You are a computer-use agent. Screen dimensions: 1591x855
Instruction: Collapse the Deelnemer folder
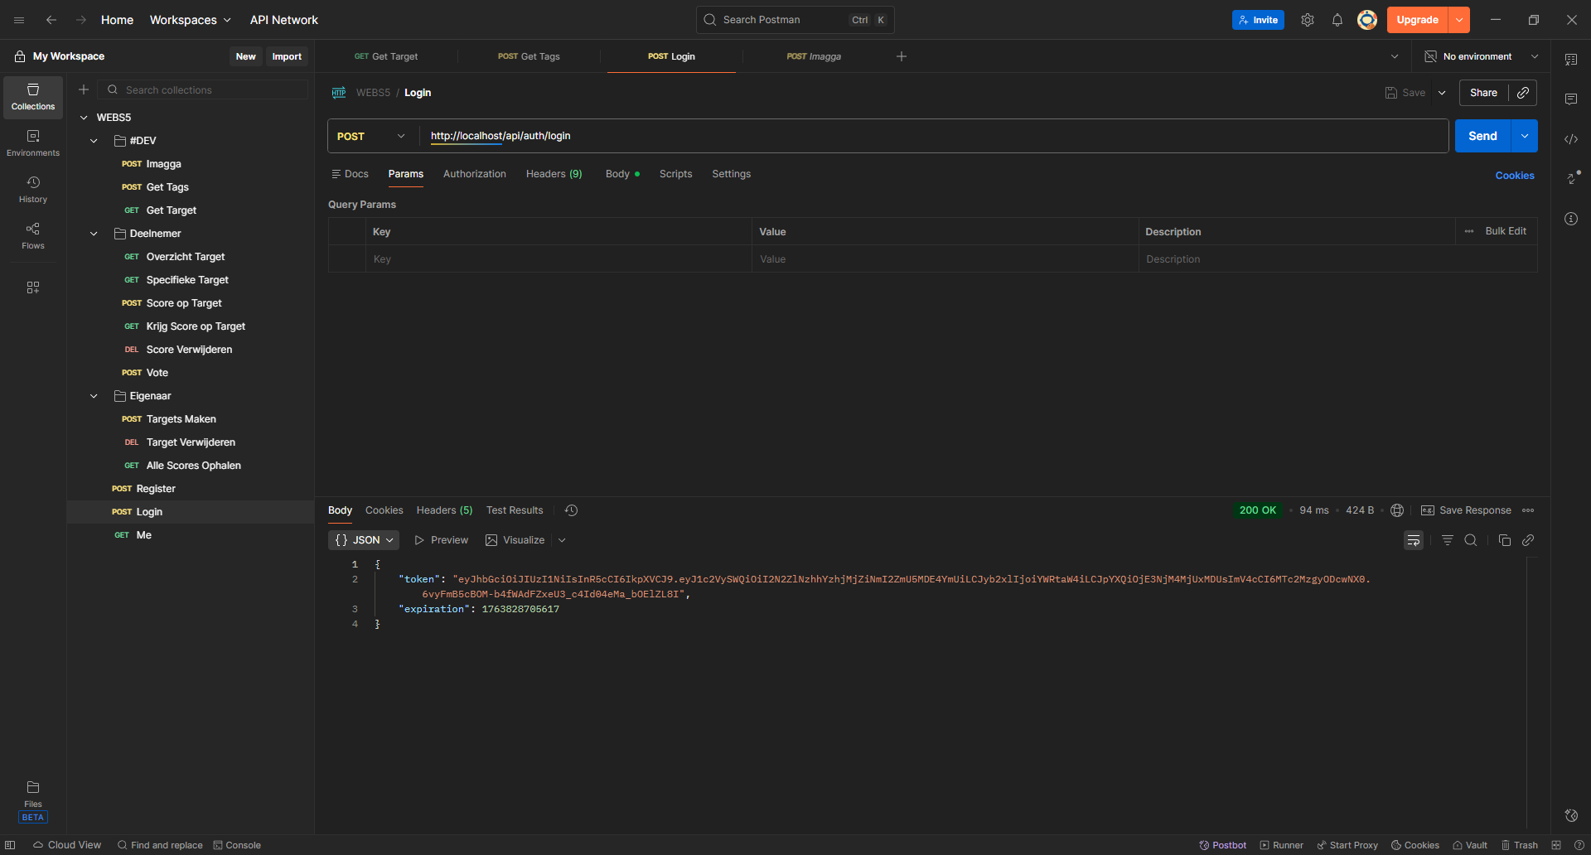pyautogui.click(x=94, y=234)
